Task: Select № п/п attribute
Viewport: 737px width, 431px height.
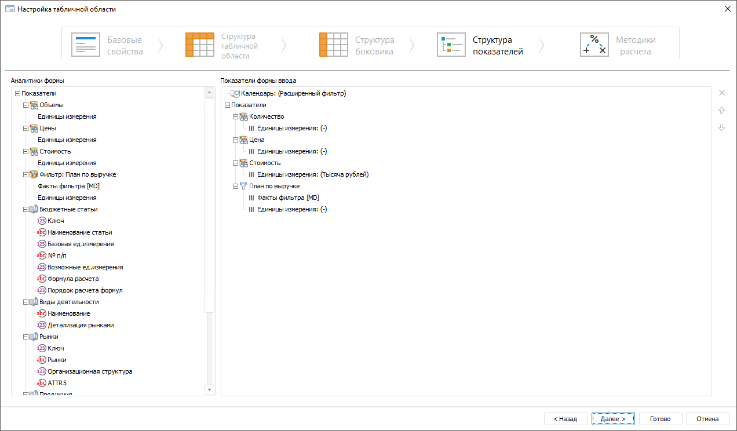Action: pyautogui.click(x=59, y=255)
